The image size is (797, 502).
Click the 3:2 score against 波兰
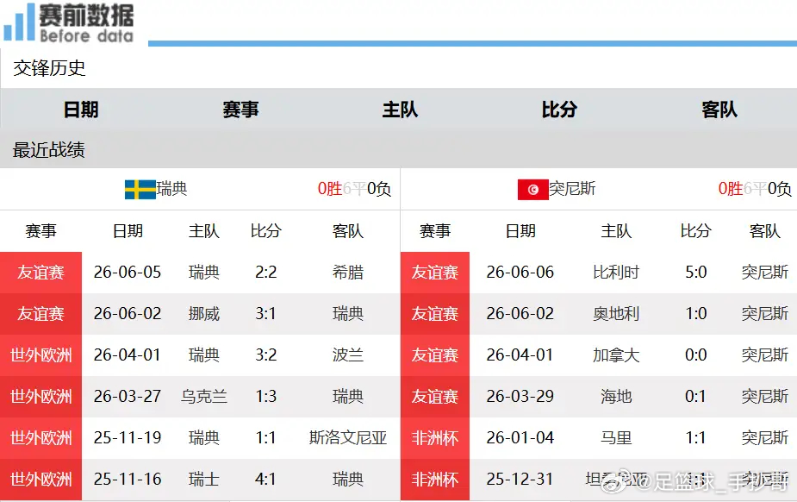tap(266, 355)
